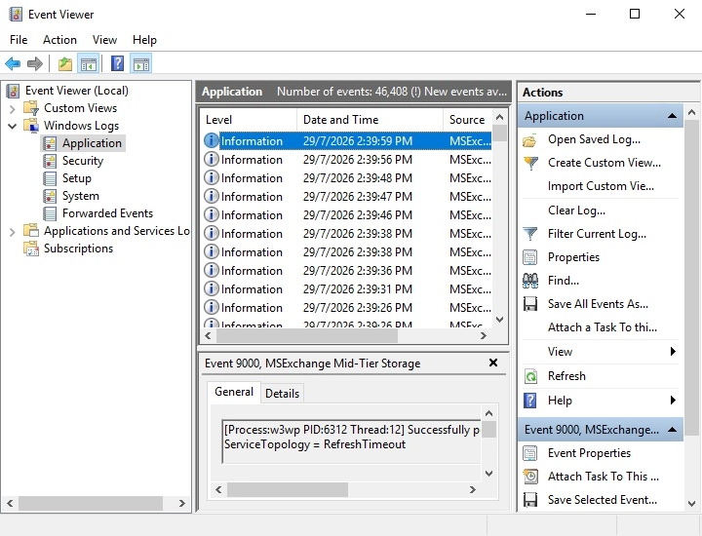The width and height of the screenshot is (702, 536).
Task: Open the View submenu arrow in Actions
Action: pos(673,352)
